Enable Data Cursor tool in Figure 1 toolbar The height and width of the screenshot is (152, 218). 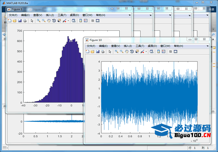point(59,21)
